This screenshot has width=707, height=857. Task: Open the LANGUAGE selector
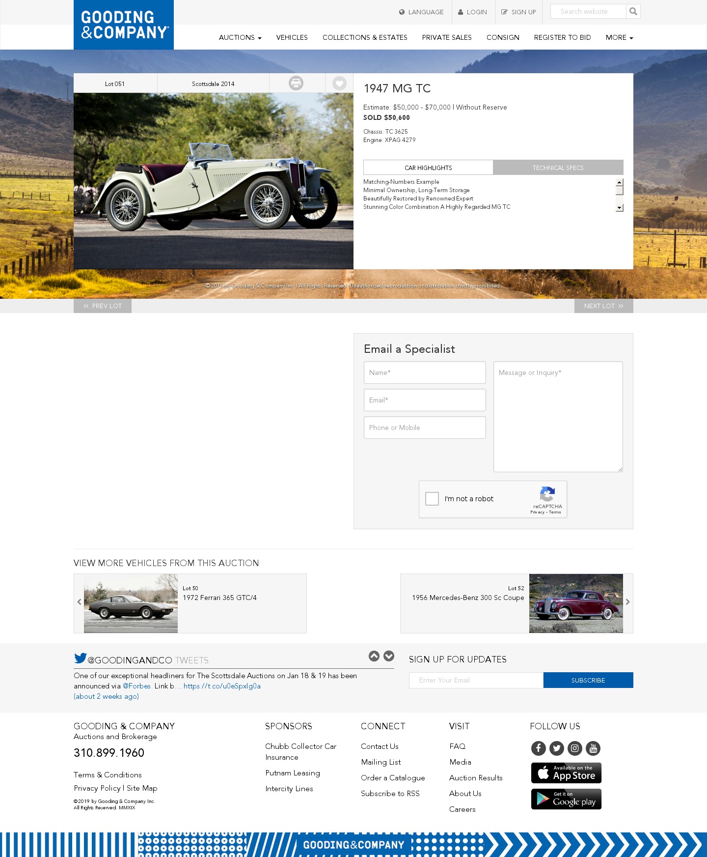point(421,12)
